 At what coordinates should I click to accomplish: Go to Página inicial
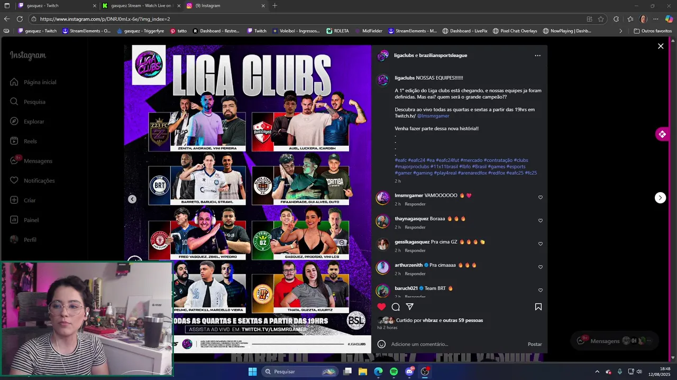coord(33,82)
